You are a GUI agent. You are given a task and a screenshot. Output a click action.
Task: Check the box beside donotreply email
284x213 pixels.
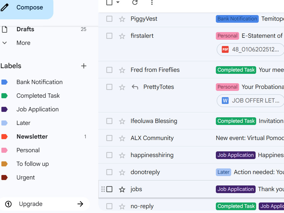point(109,172)
